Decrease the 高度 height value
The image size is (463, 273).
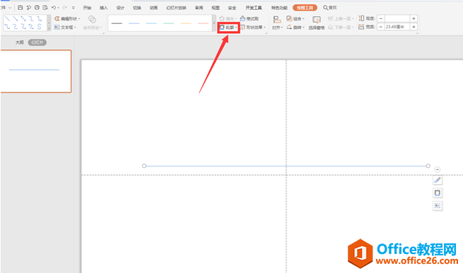tap(380, 18)
